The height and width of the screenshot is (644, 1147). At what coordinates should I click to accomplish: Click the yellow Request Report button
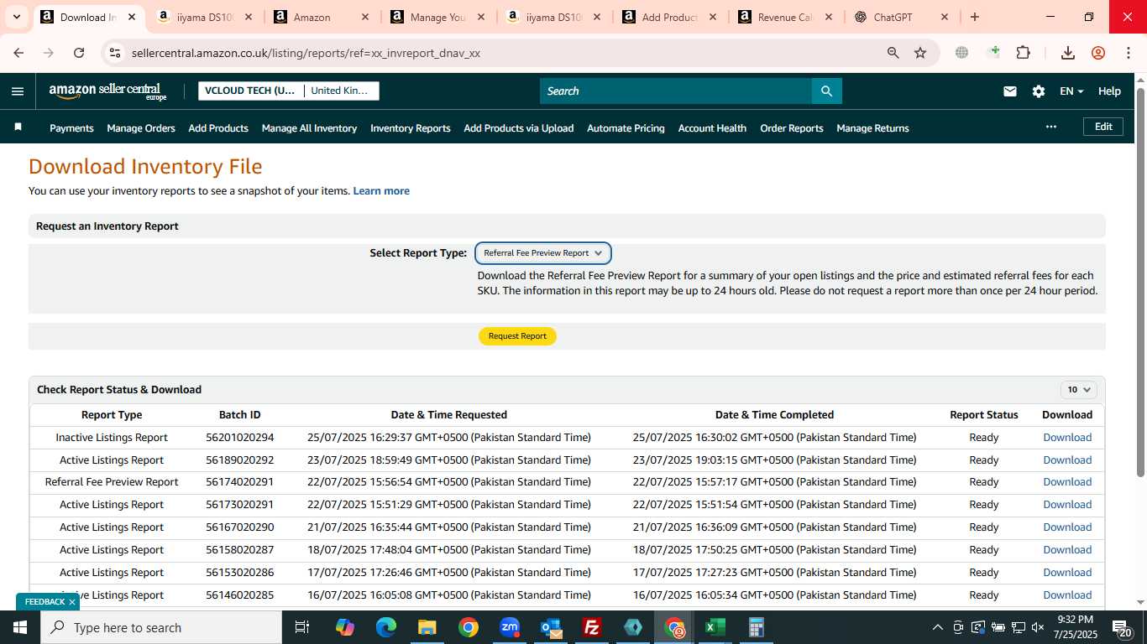[x=517, y=336]
